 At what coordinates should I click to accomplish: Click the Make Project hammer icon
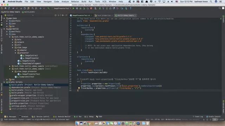[49, 8]
